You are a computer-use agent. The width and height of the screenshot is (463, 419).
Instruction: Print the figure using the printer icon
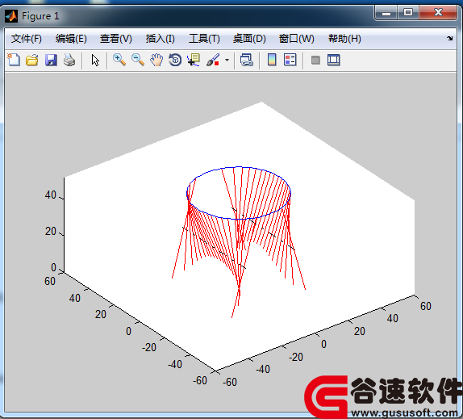(x=69, y=60)
